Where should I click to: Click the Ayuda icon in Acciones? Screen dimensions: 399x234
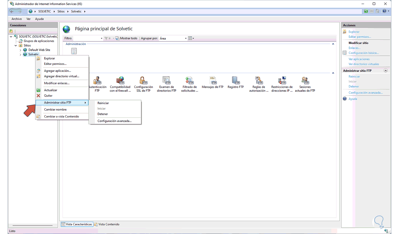tap(345, 99)
